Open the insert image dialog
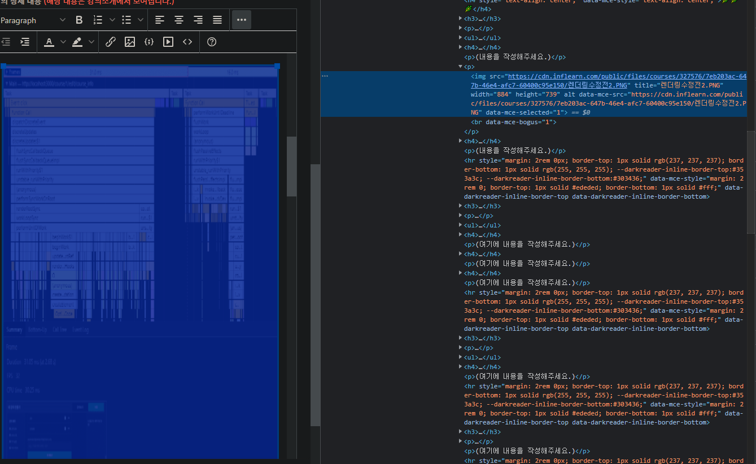The width and height of the screenshot is (756, 464). click(x=130, y=42)
